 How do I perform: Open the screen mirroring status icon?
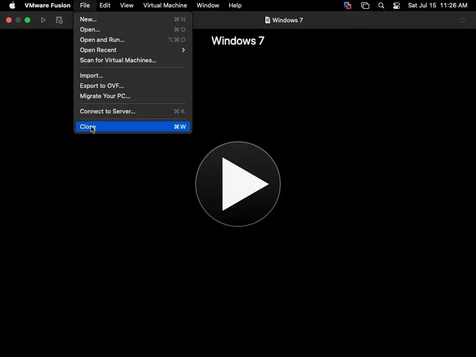coord(365,6)
